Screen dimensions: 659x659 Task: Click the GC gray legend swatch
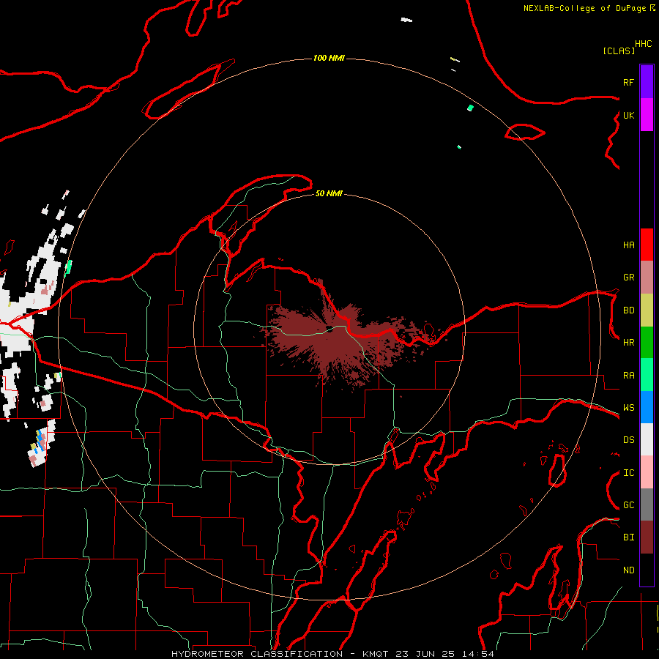tap(647, 505)
